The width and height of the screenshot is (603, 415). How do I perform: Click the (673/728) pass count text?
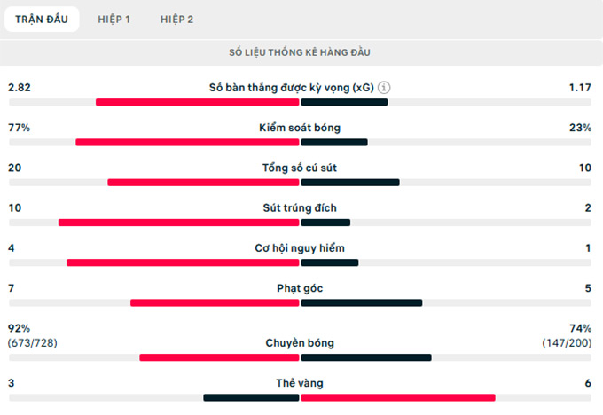point(34,342)
